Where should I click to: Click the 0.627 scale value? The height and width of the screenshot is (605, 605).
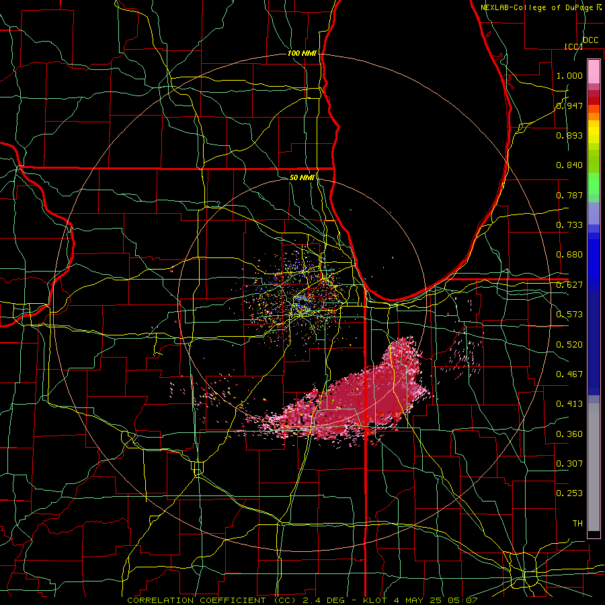click(x=569, y=285)
